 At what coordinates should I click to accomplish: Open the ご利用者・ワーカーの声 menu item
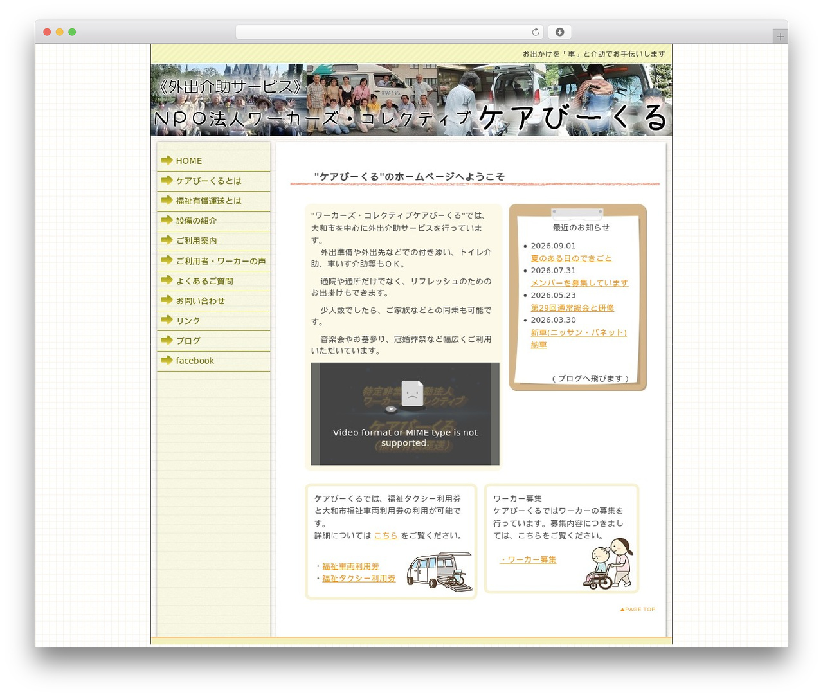(213, 260)
